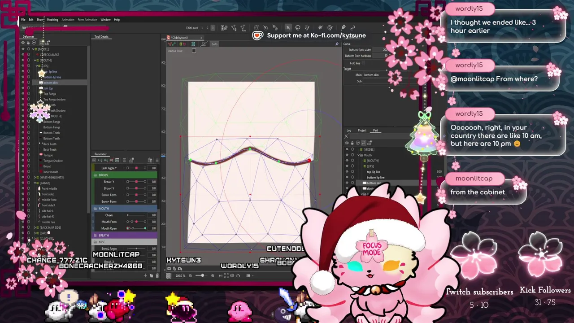Toggle visibility eye of [MODEL] in Deformer panel
The height and width of the screenshot is (323, 574).
[x=23, y=49]
